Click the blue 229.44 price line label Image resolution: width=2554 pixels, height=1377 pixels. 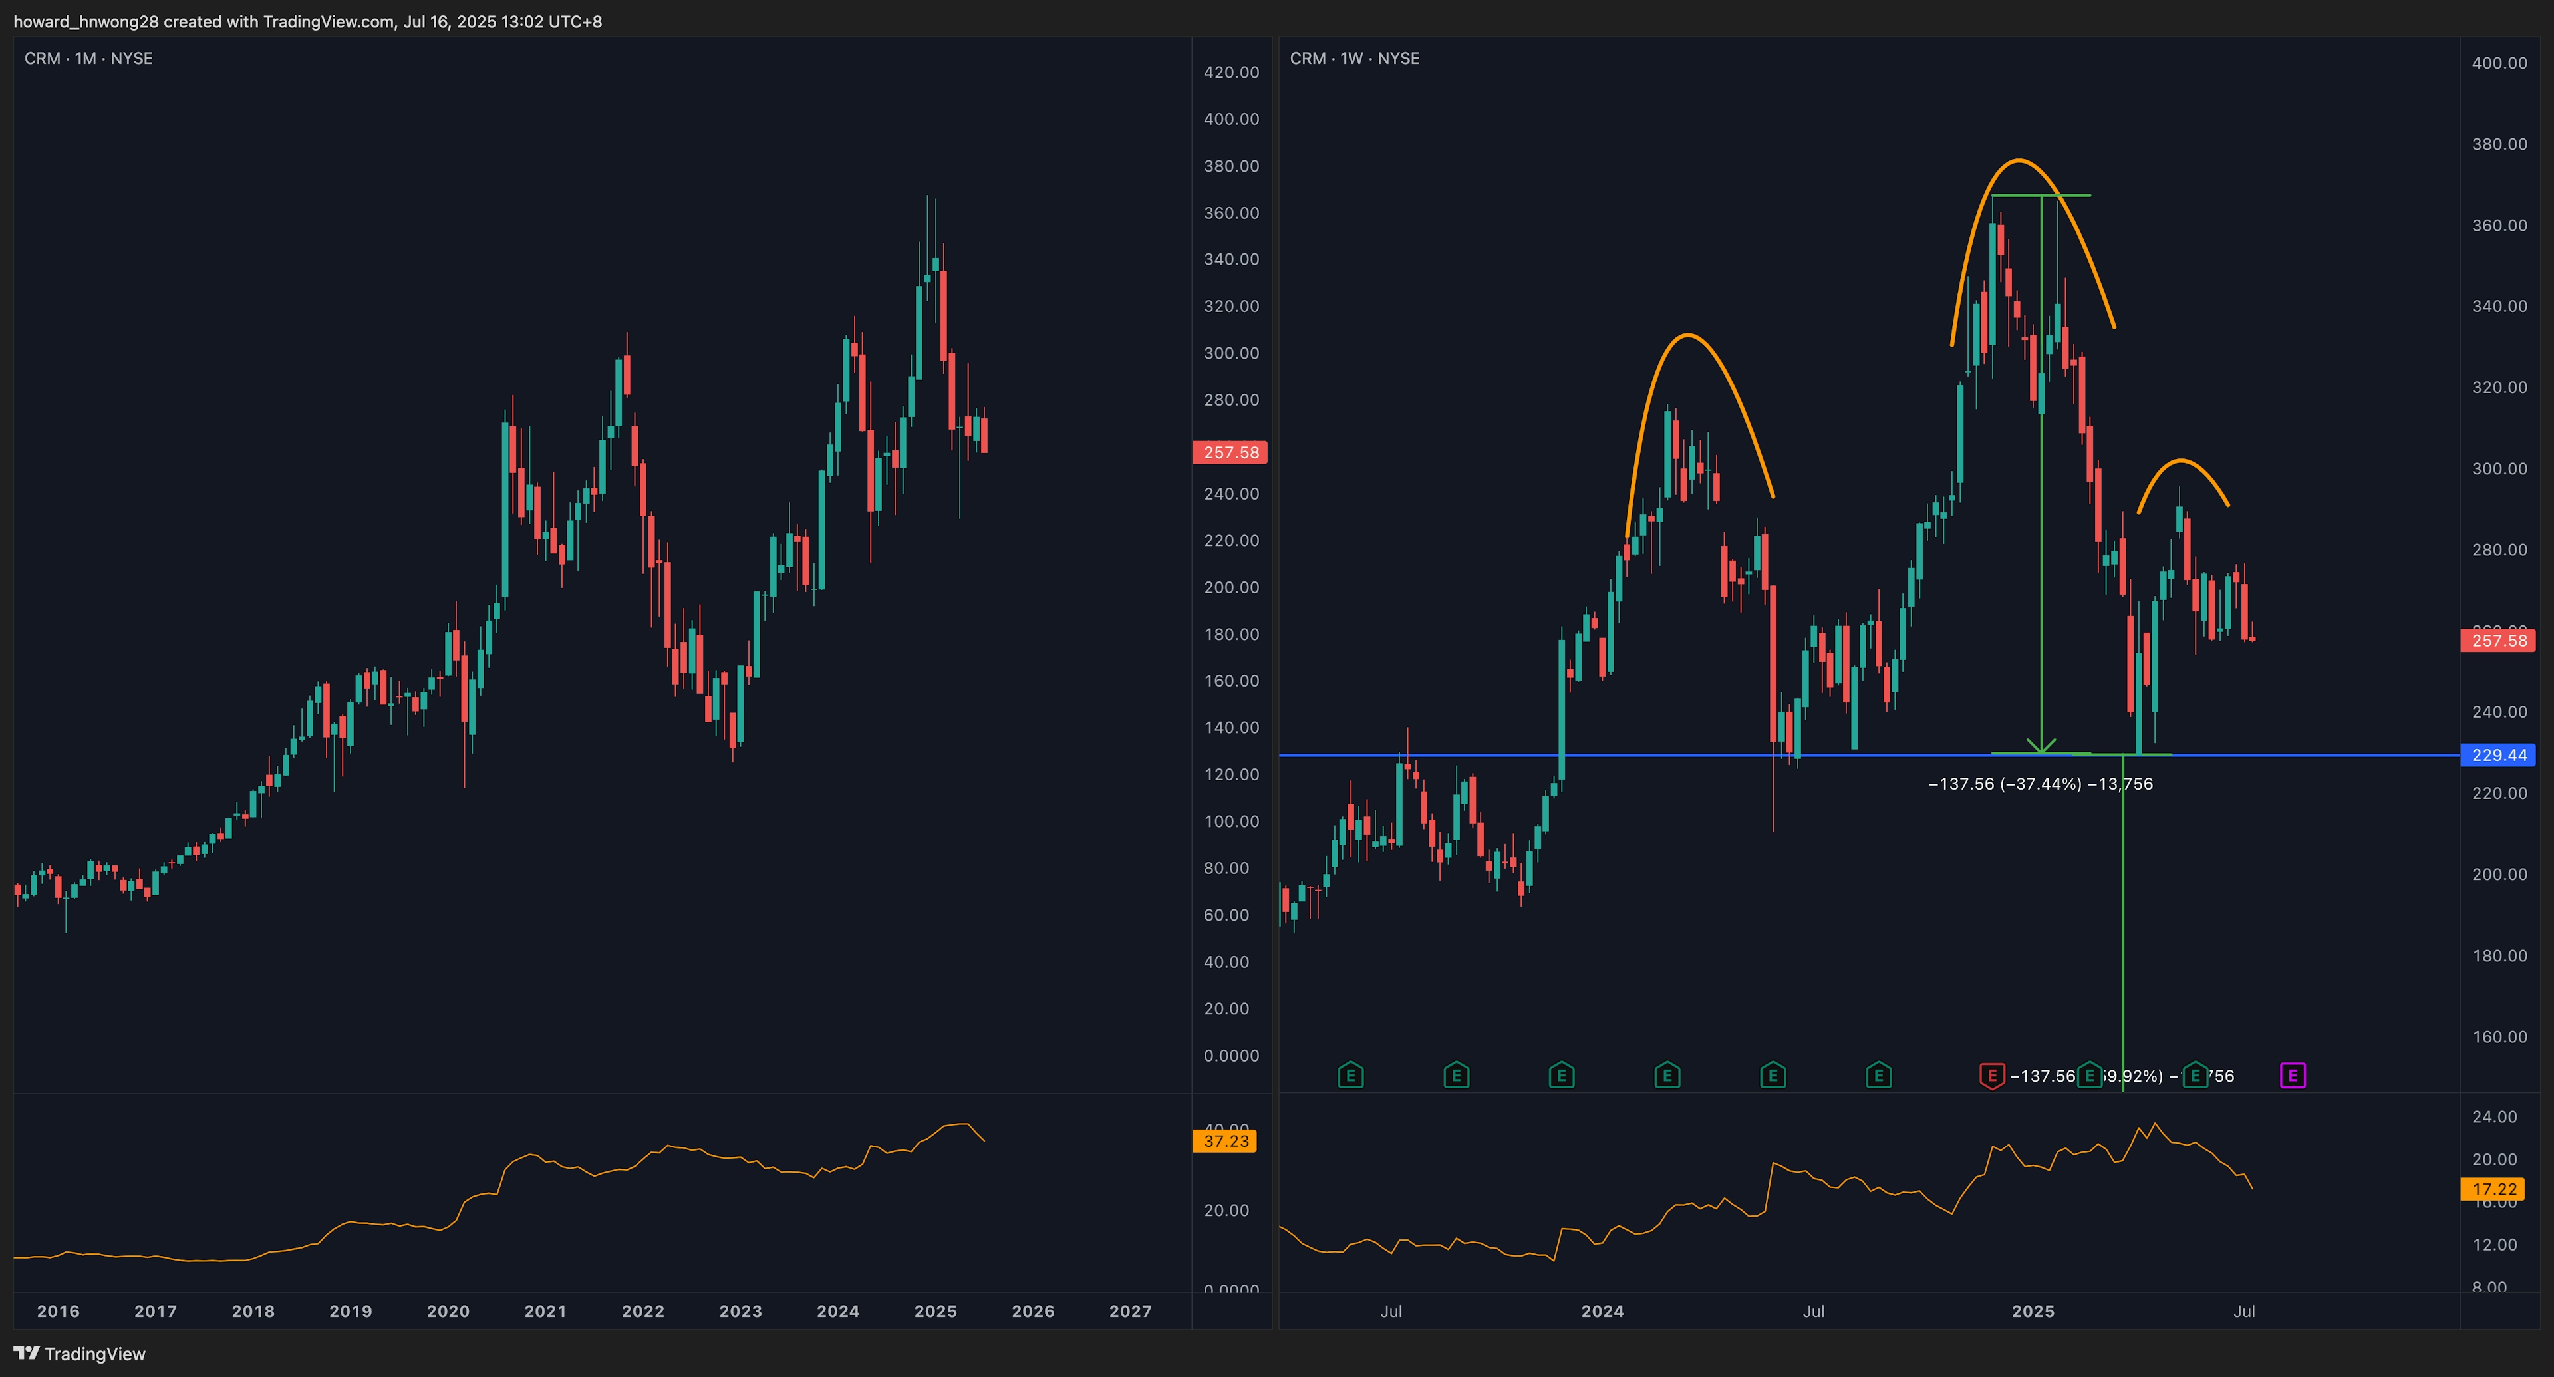pos(2499,756)
